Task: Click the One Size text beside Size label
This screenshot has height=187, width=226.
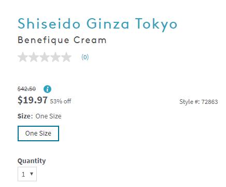Action: (48, 116)
